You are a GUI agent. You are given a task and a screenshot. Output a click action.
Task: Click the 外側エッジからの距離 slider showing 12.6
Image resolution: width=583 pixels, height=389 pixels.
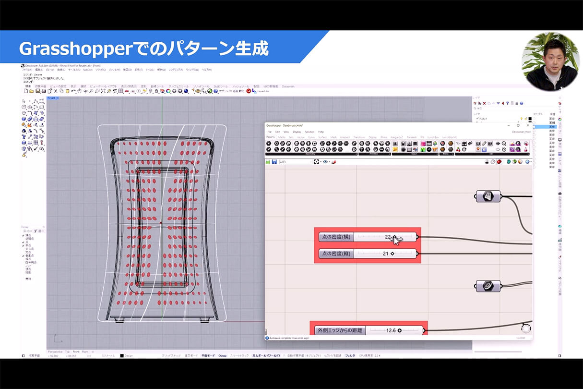[369, 330]
